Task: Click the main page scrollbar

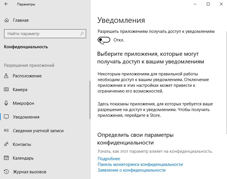Action: (226, 83)
